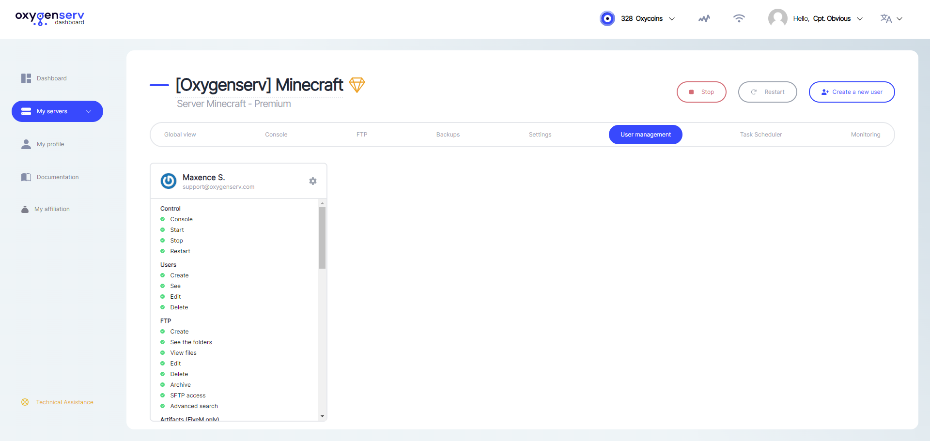Click the user avatar picture
930x441 pixels.
(777, 18)
